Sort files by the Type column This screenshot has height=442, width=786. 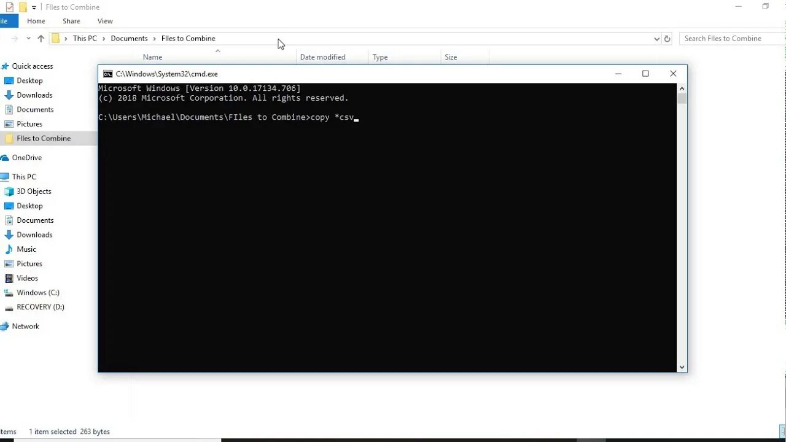(x=380, y=57)
